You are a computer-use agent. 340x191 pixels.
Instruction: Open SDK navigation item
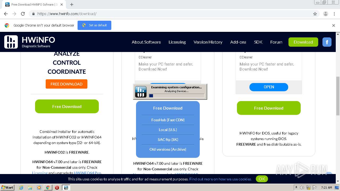pos(258,42)
